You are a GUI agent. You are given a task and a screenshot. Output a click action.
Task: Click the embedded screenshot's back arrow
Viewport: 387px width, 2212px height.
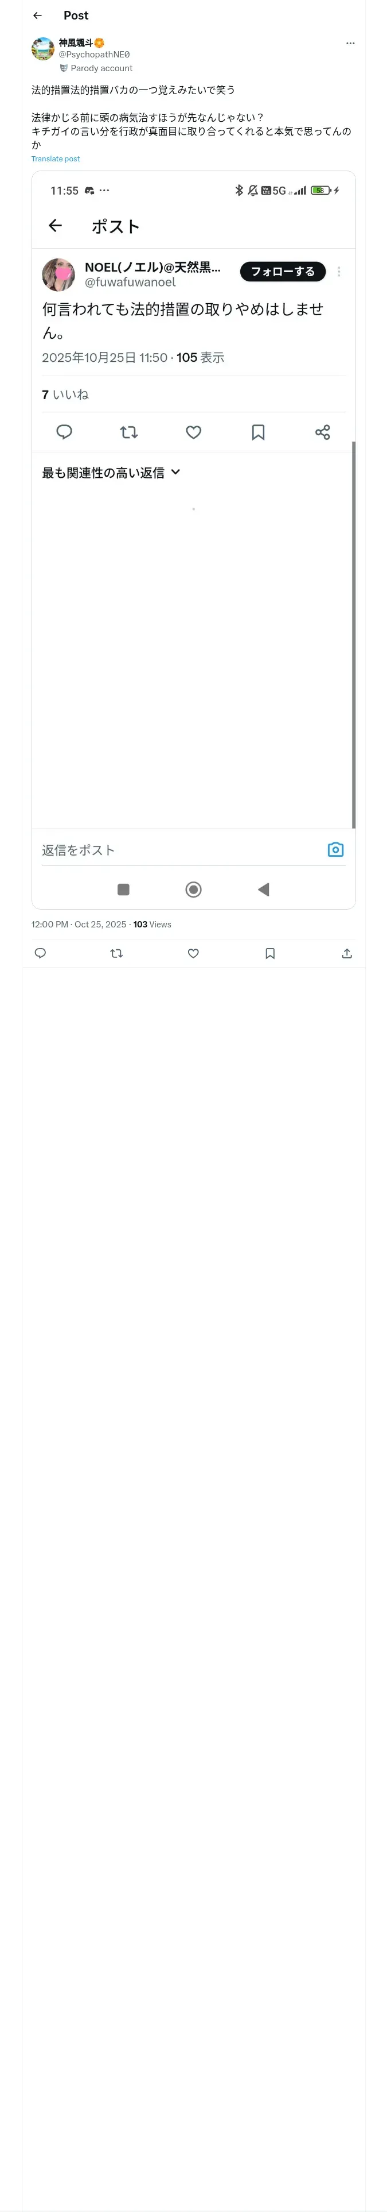tap(56, 226)
